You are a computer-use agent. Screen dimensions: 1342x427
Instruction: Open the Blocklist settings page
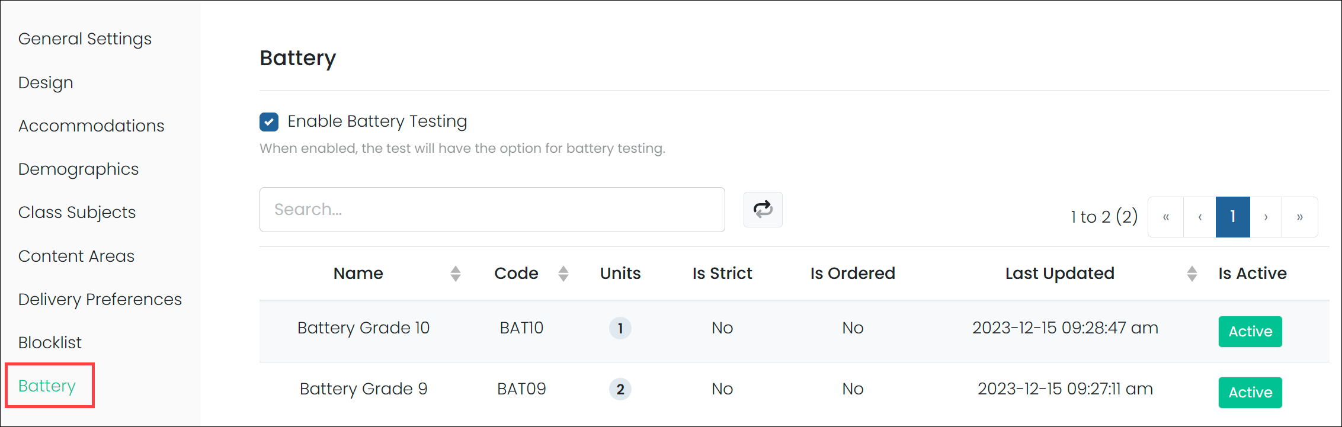pos(50,343)
